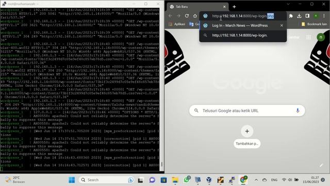
Task: Open Microsoft Store on taskbar
Action: click(163, 180)
